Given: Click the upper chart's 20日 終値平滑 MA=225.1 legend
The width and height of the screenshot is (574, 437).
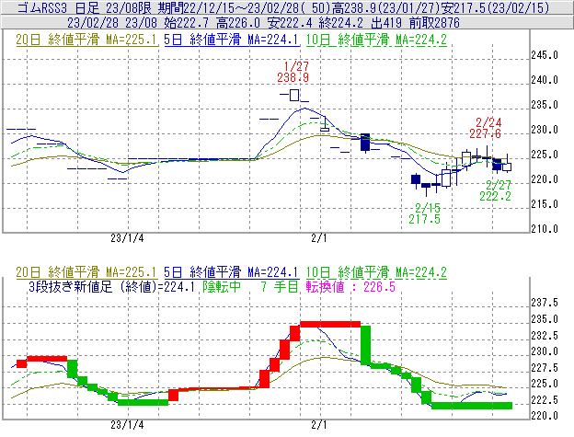Looking at the screenshot, I should pyautogui.click(x=86, y=40).
